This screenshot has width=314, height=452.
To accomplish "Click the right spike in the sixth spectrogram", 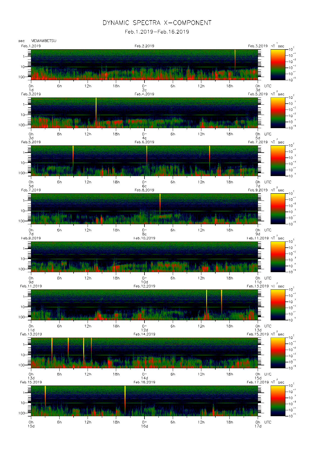I will (222, 299).
